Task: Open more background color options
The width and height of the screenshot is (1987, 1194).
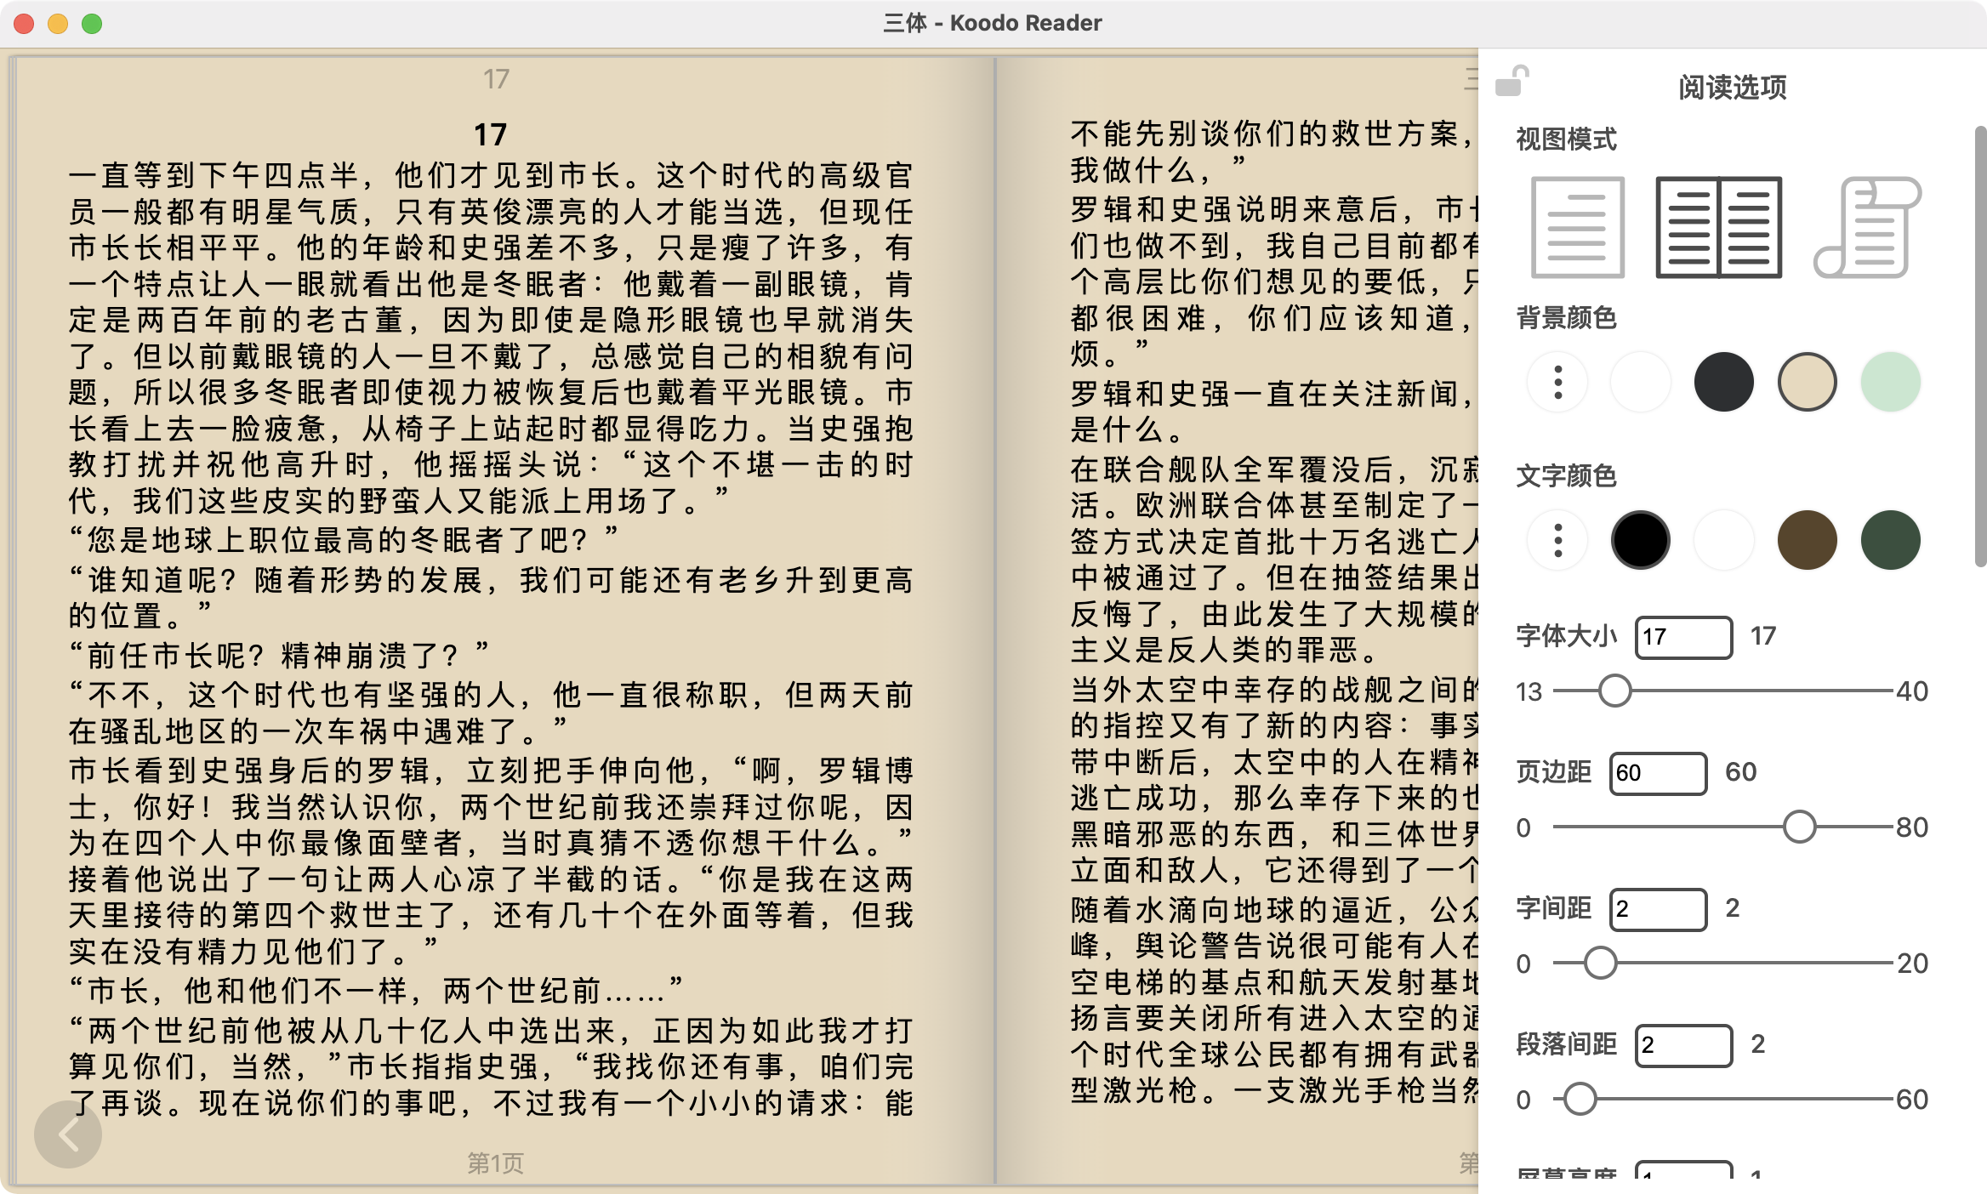Action: coord(1557,383)
